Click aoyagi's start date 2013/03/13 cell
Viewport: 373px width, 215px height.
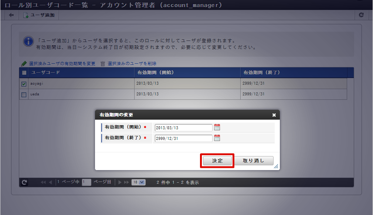[187, 84]
